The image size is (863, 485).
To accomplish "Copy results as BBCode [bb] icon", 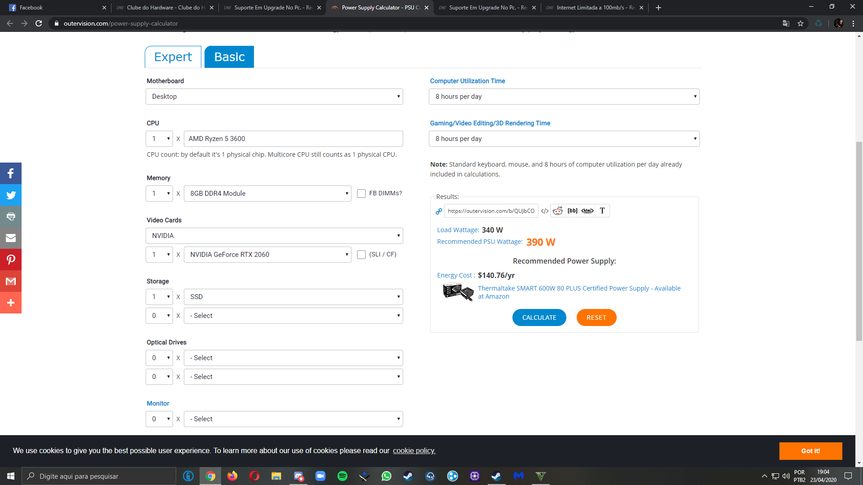I will coord(573,211).
